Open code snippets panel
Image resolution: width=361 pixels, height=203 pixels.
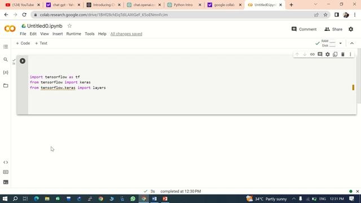[x=6, y=162]
